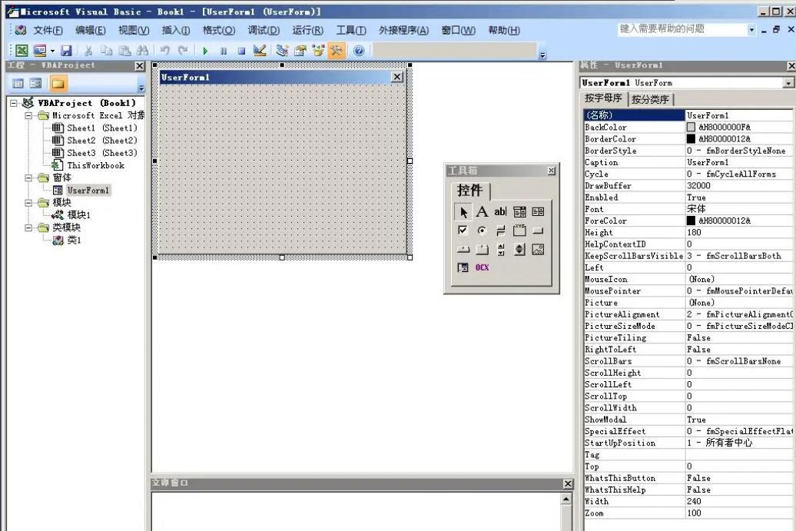Open Object Browser from the toolbar
796x531 pixels.
pos(318,50)
